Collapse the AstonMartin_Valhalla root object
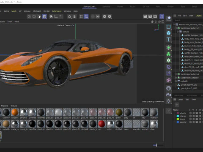203x152 pixels. point(174,24)
